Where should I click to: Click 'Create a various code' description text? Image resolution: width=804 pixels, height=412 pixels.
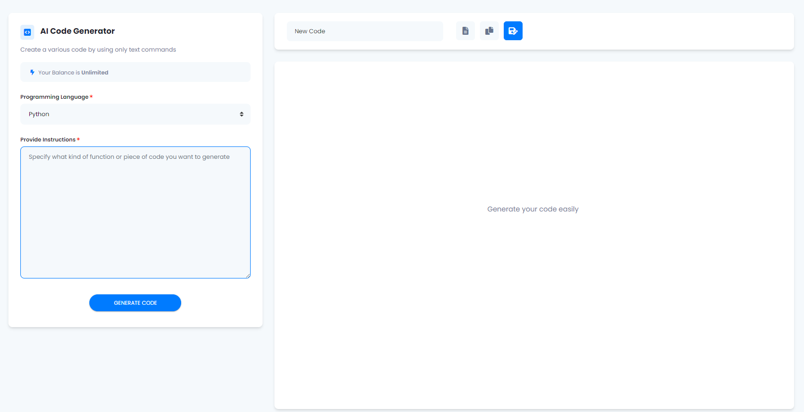[98, 50]
